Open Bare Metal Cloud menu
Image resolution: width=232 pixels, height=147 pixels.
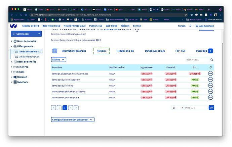click(51, 26)
